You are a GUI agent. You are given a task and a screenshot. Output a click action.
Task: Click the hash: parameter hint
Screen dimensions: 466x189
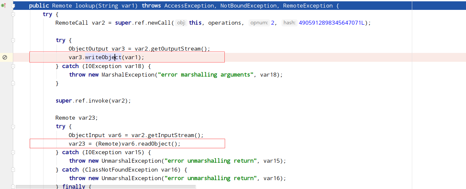pyautogui.click(x=289, y=23)
